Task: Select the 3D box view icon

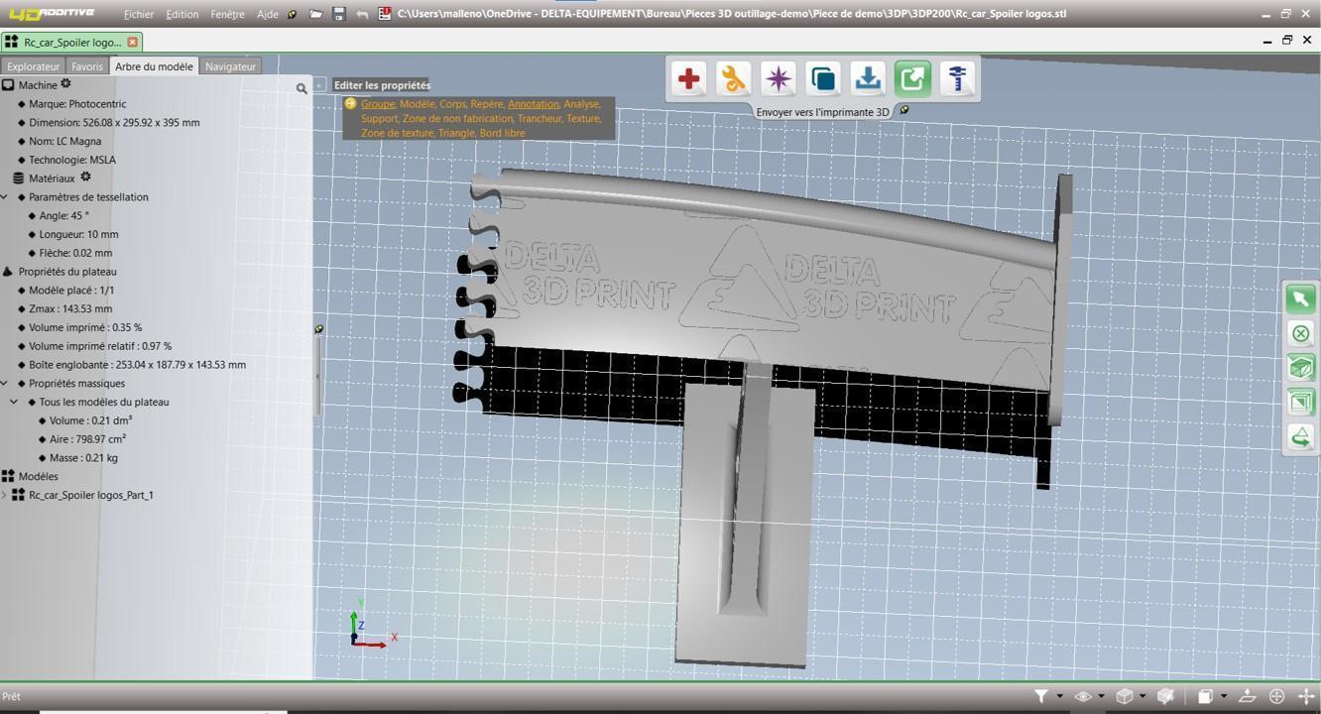Action: pos(1300,368)
